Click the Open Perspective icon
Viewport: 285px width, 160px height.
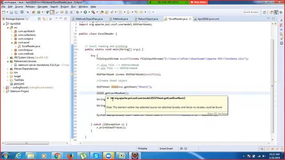pyautogui.click(x=265, y=12)
